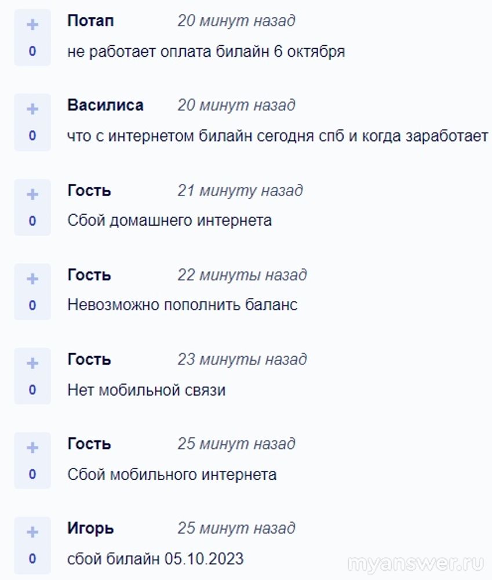Click the '21 минуту назад' timestamp

(240, 190)
